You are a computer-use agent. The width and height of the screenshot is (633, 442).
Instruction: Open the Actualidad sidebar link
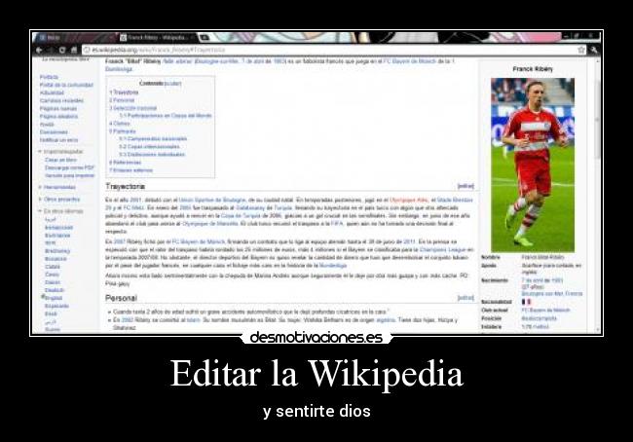(52, 92)
